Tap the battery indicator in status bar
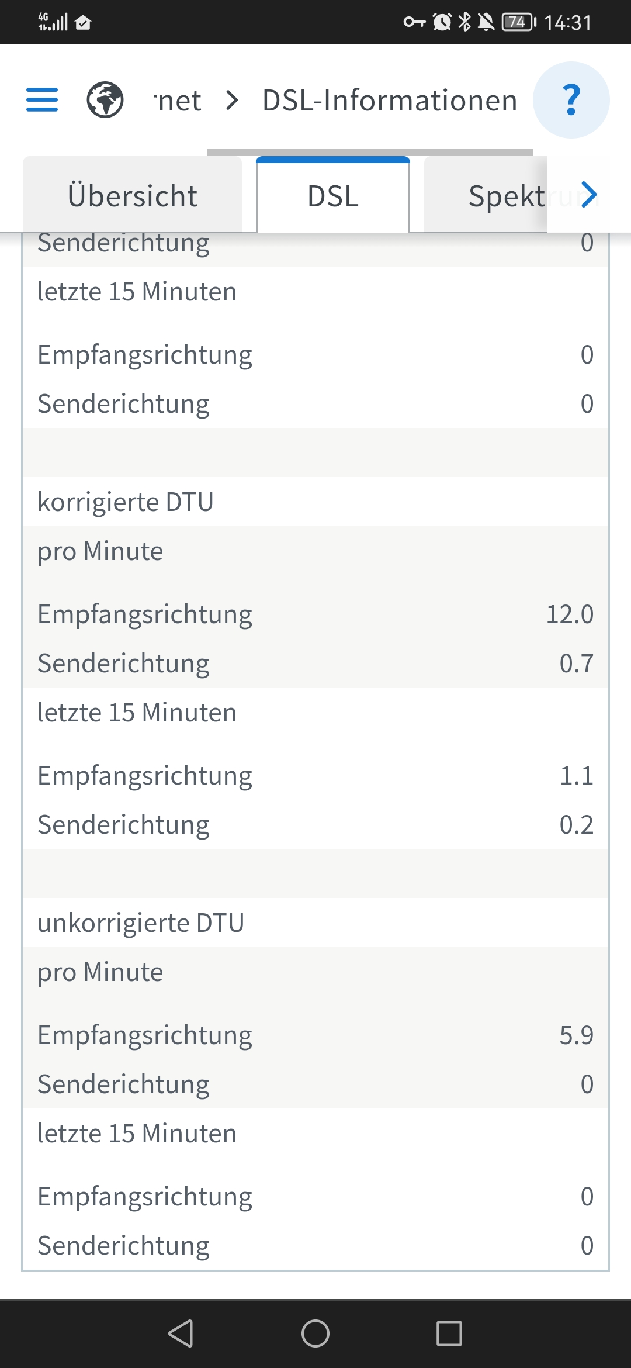The height and width of the screenshot is (1368, 631). coord(518,22)
